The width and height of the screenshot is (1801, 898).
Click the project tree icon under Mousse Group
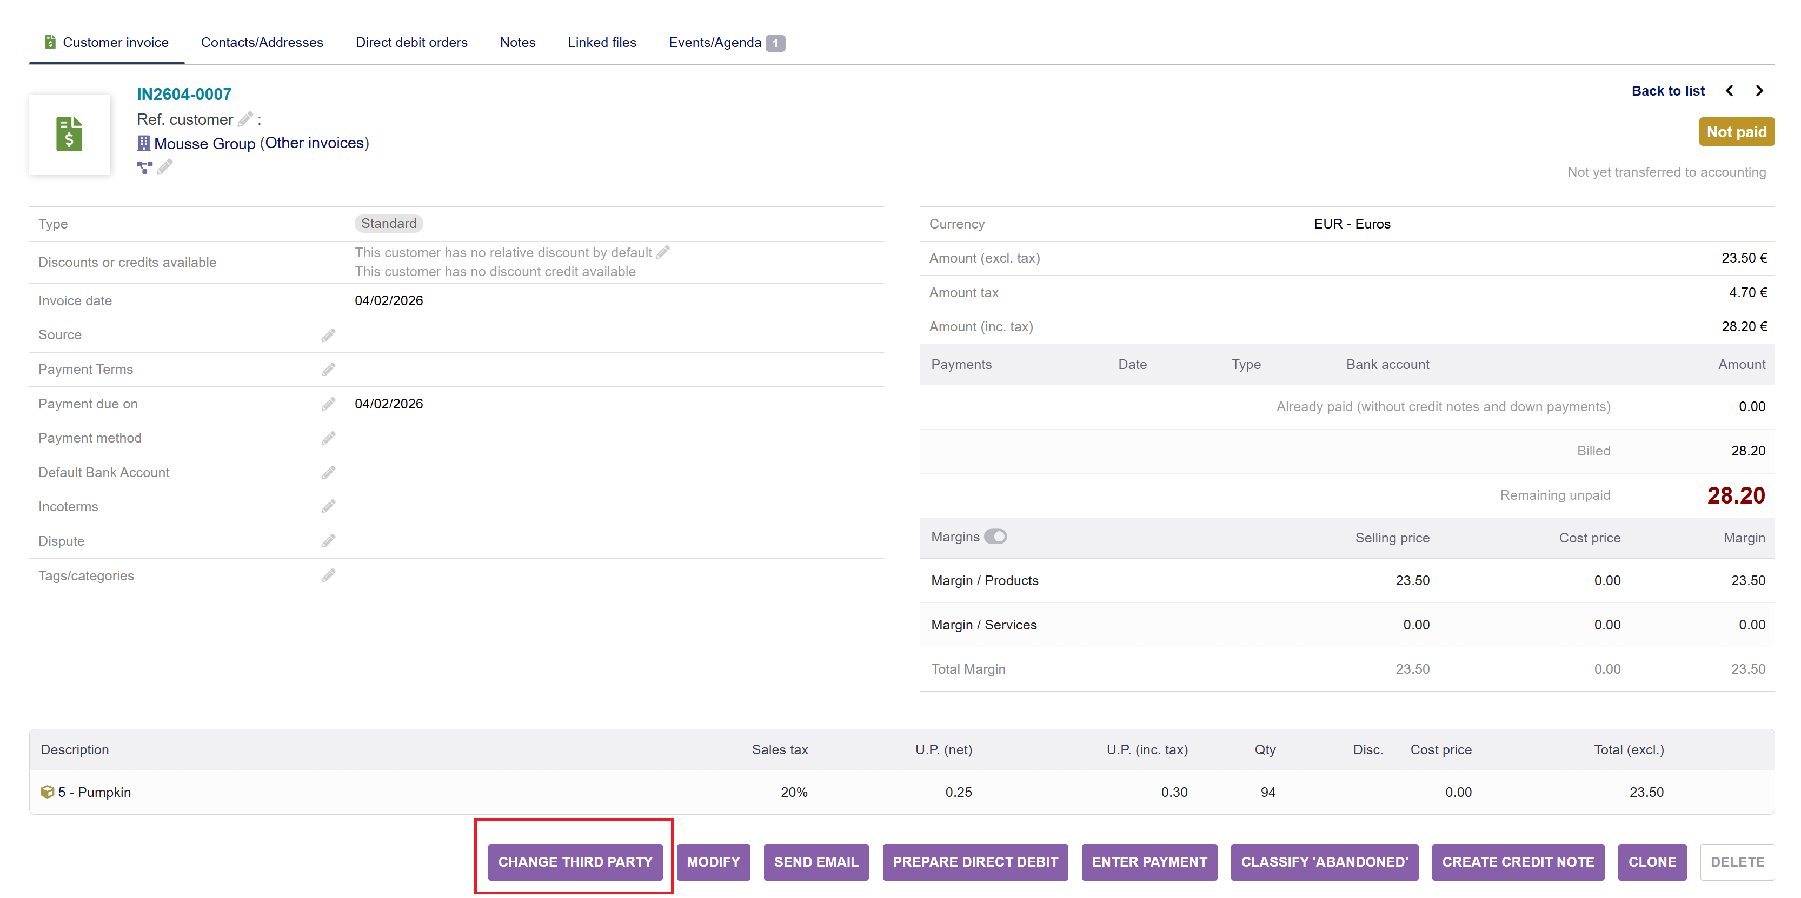coord(145,167)
